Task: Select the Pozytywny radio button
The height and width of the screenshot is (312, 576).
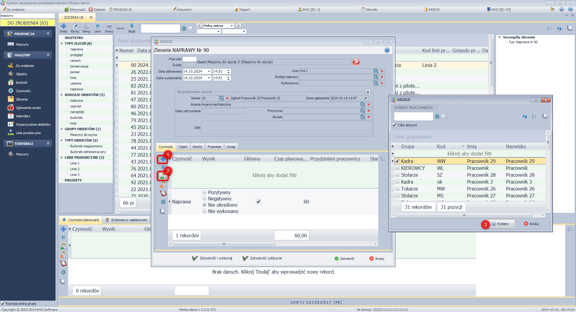Action: (205, 192)
